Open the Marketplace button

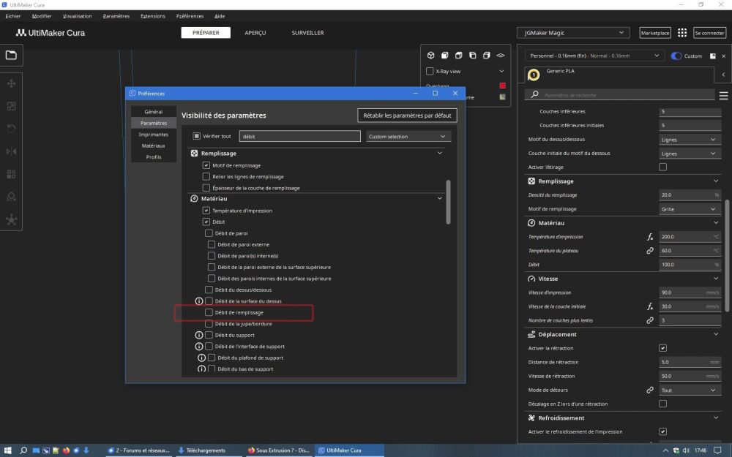click(x=655, y=33)
